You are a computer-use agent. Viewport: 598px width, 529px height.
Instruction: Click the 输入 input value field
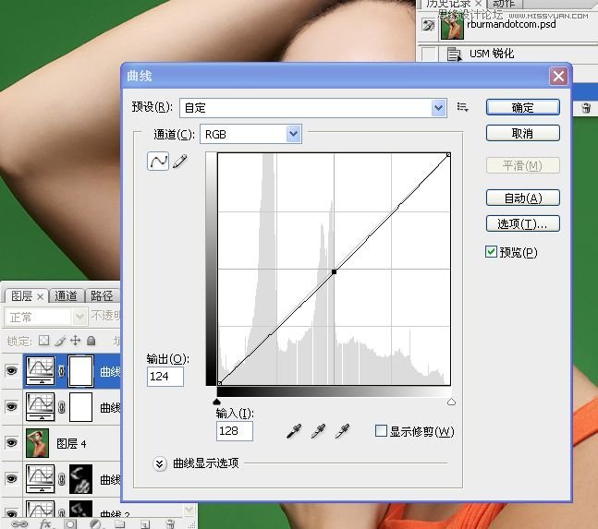pyautogui.click(x=234, y=431)
